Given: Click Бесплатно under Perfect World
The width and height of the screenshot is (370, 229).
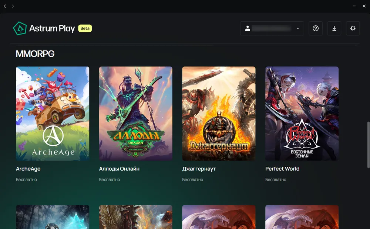Looking at the screenshot, I should [x=276, y=180].
